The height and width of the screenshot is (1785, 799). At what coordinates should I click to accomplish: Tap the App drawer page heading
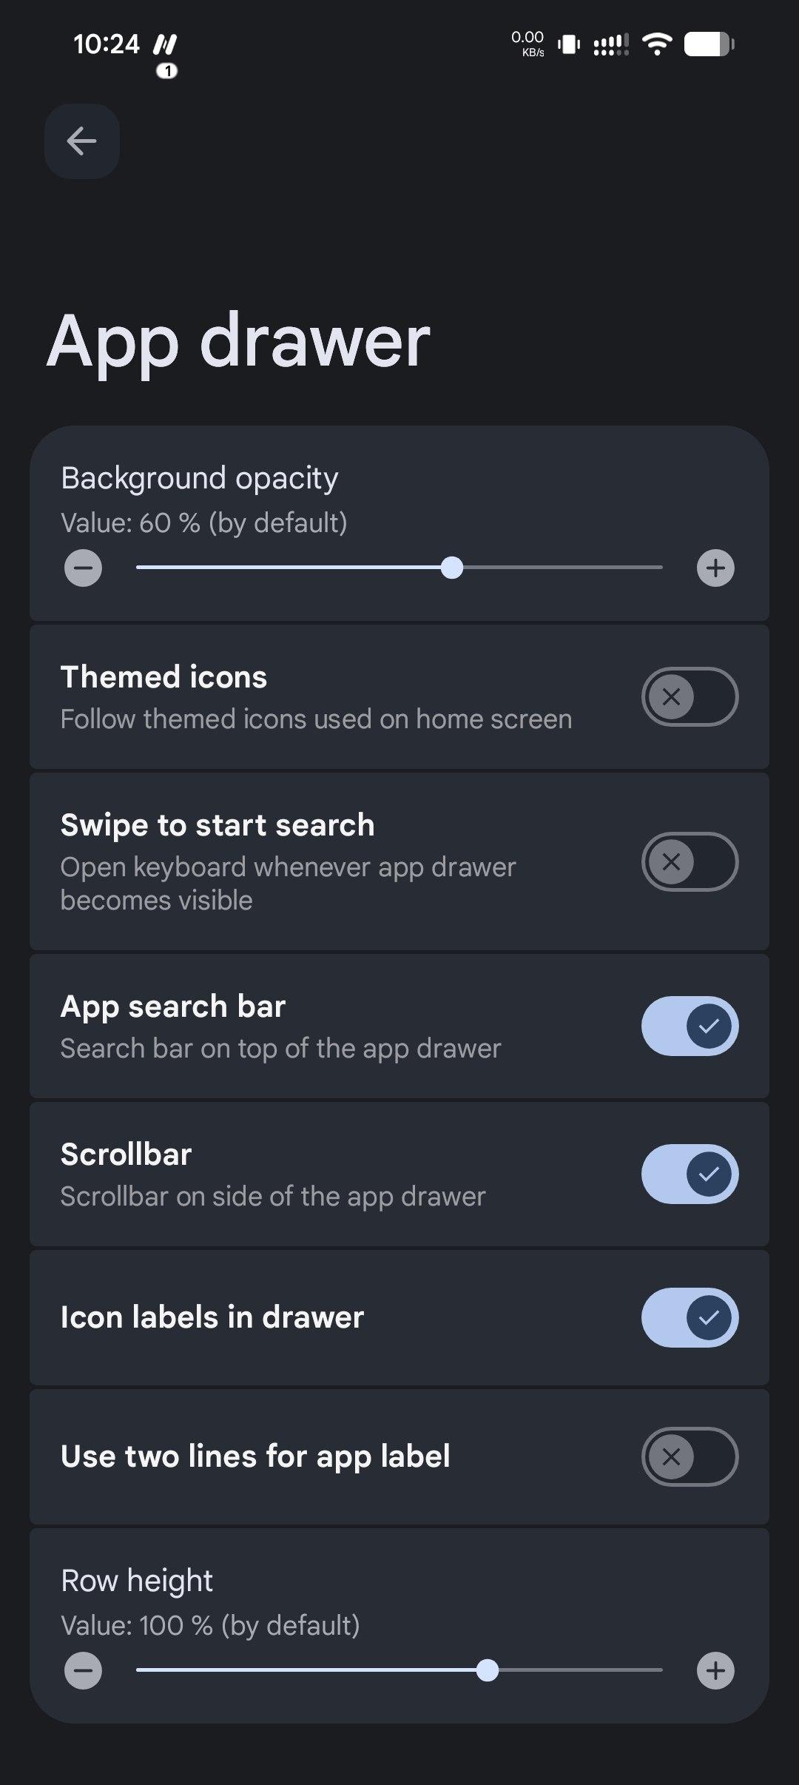tap(238, 341)
